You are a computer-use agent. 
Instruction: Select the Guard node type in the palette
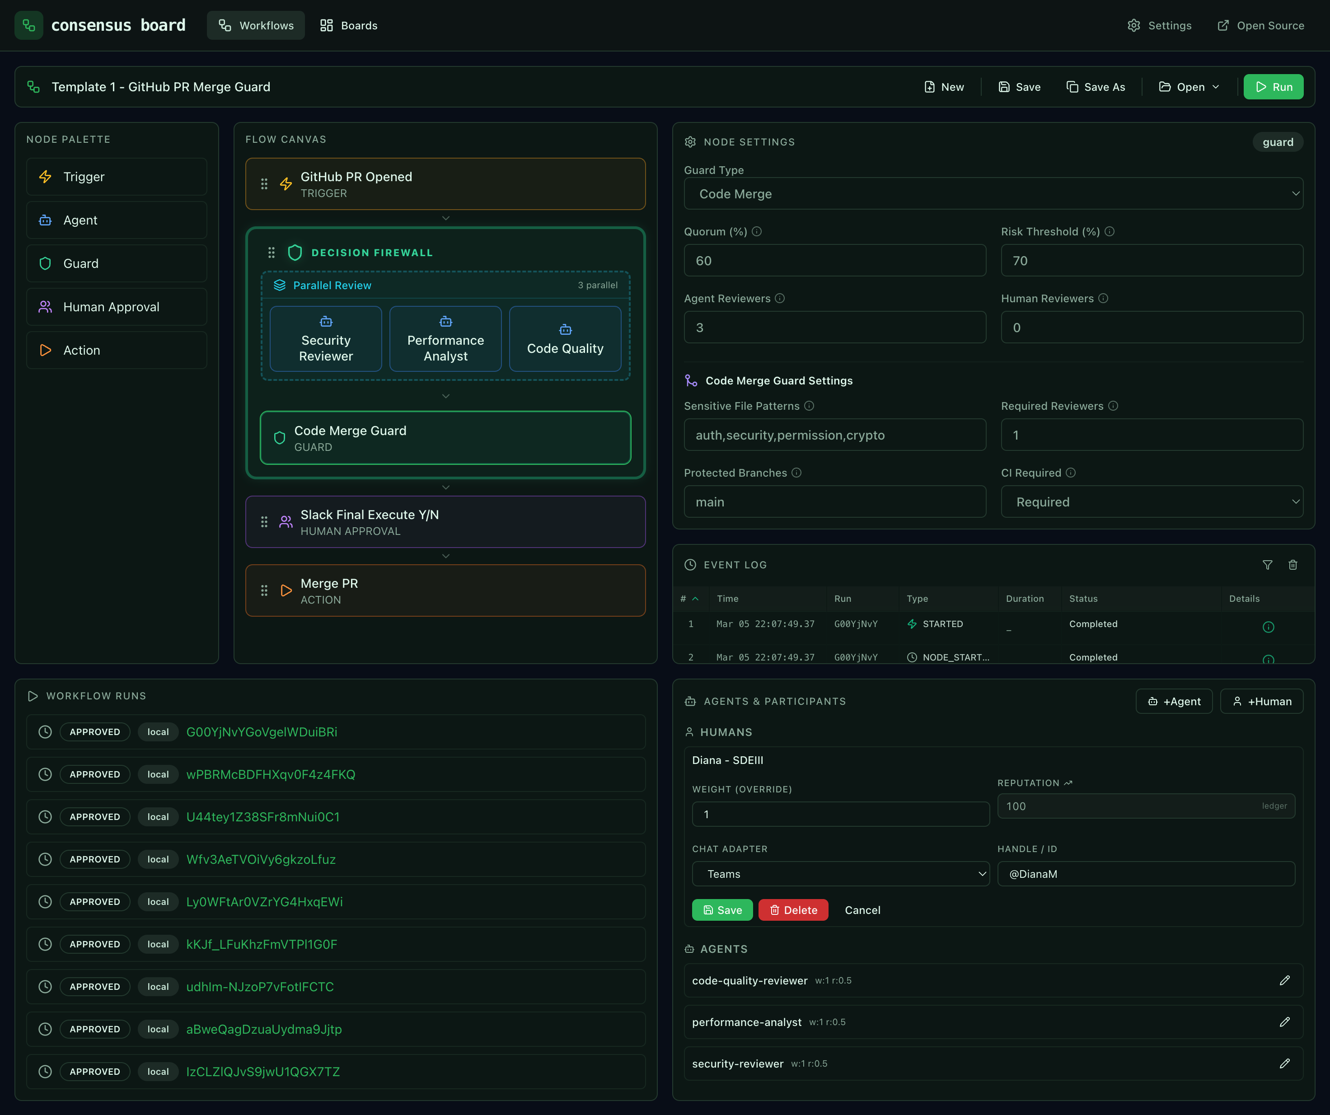tap(117, 263)
